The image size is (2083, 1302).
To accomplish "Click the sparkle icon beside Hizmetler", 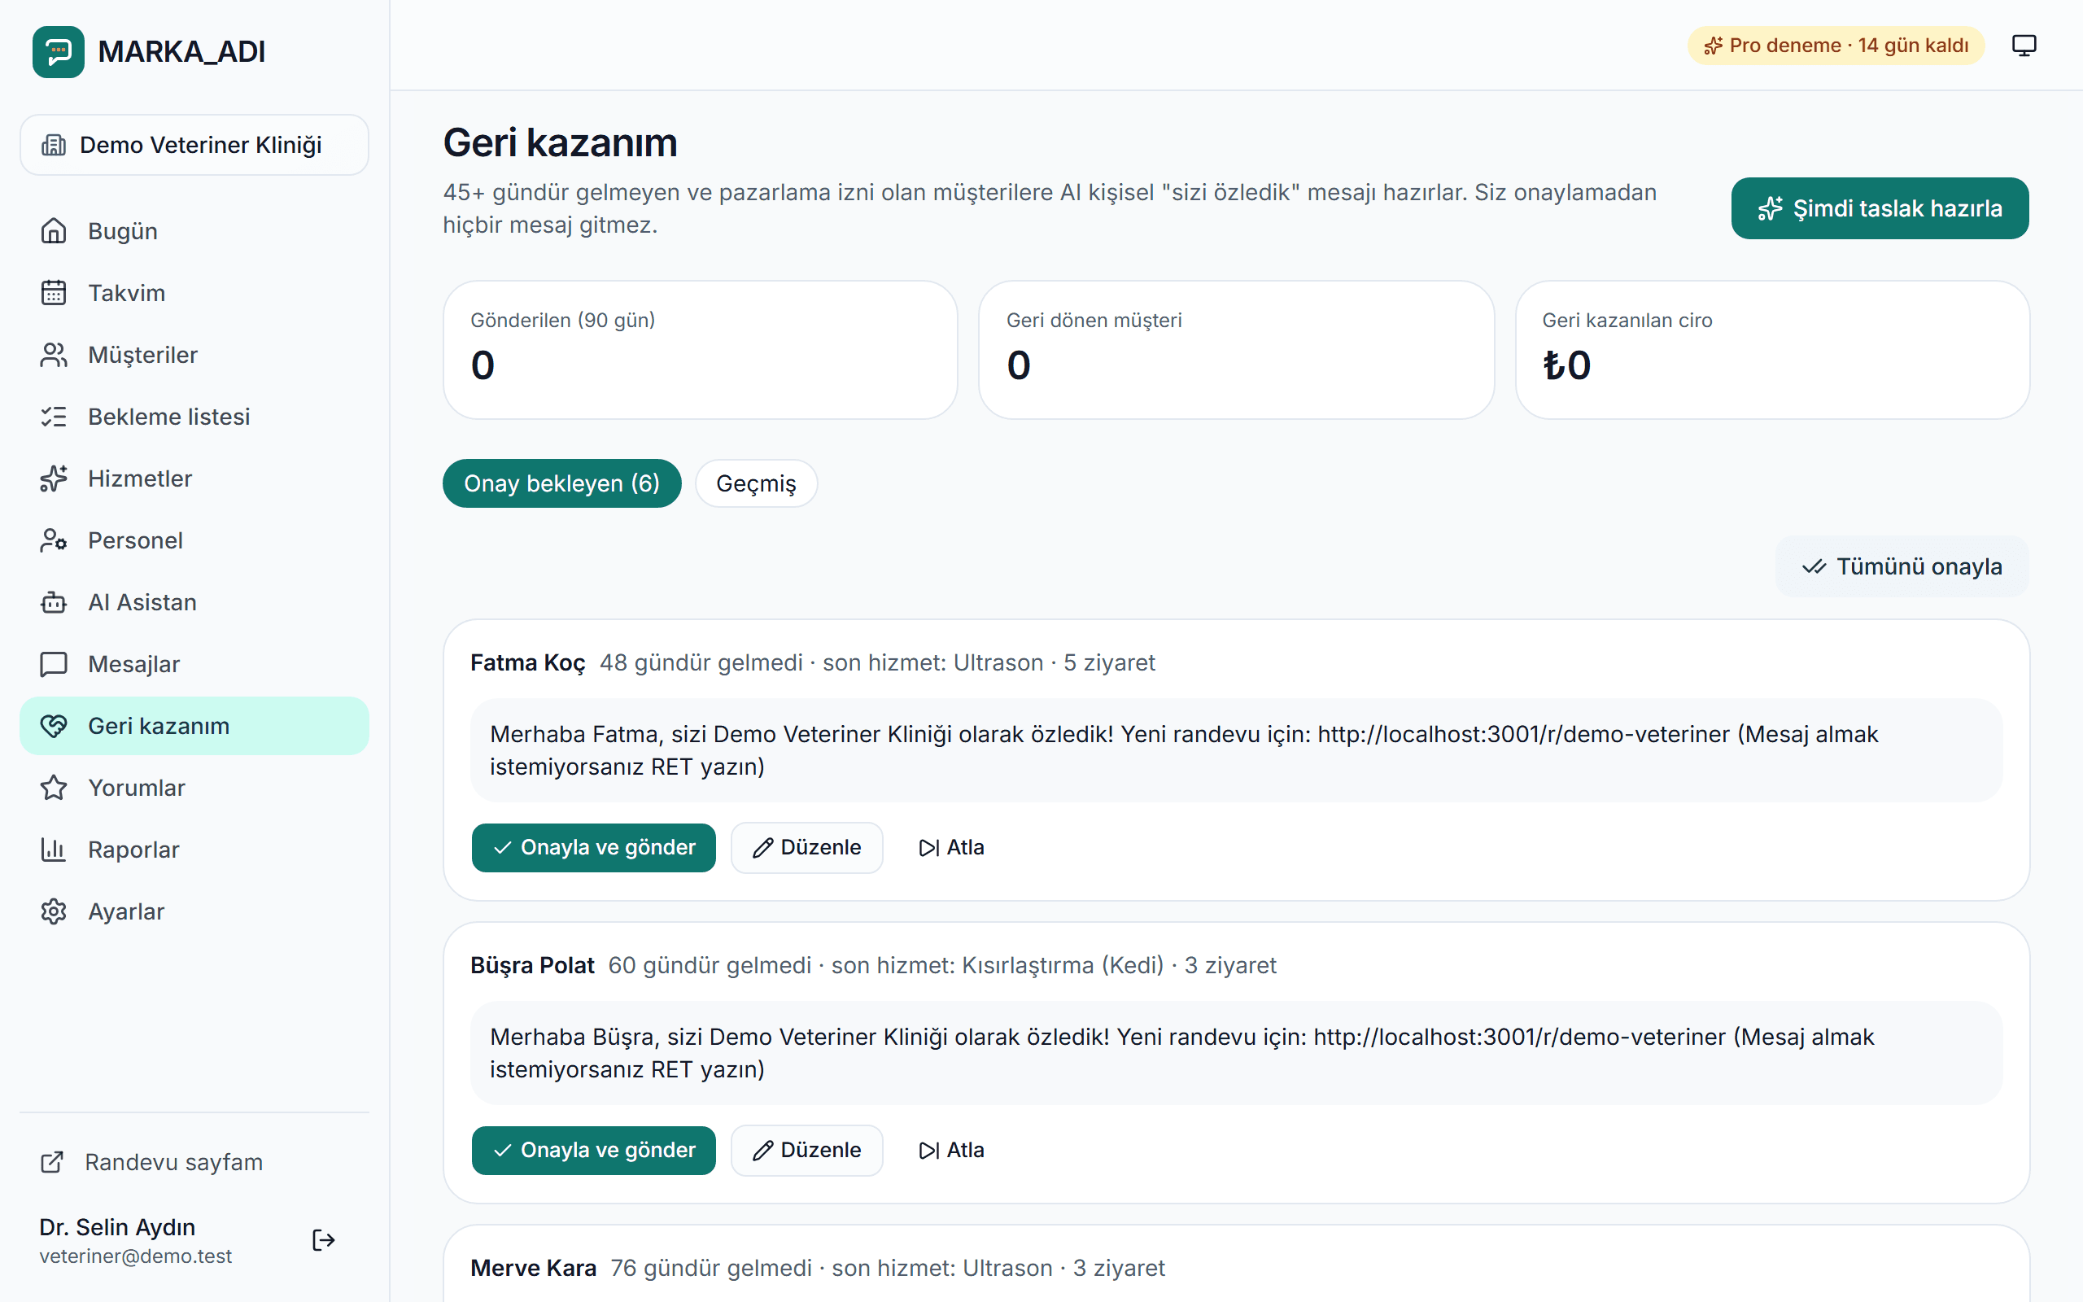I will [54, 478].
